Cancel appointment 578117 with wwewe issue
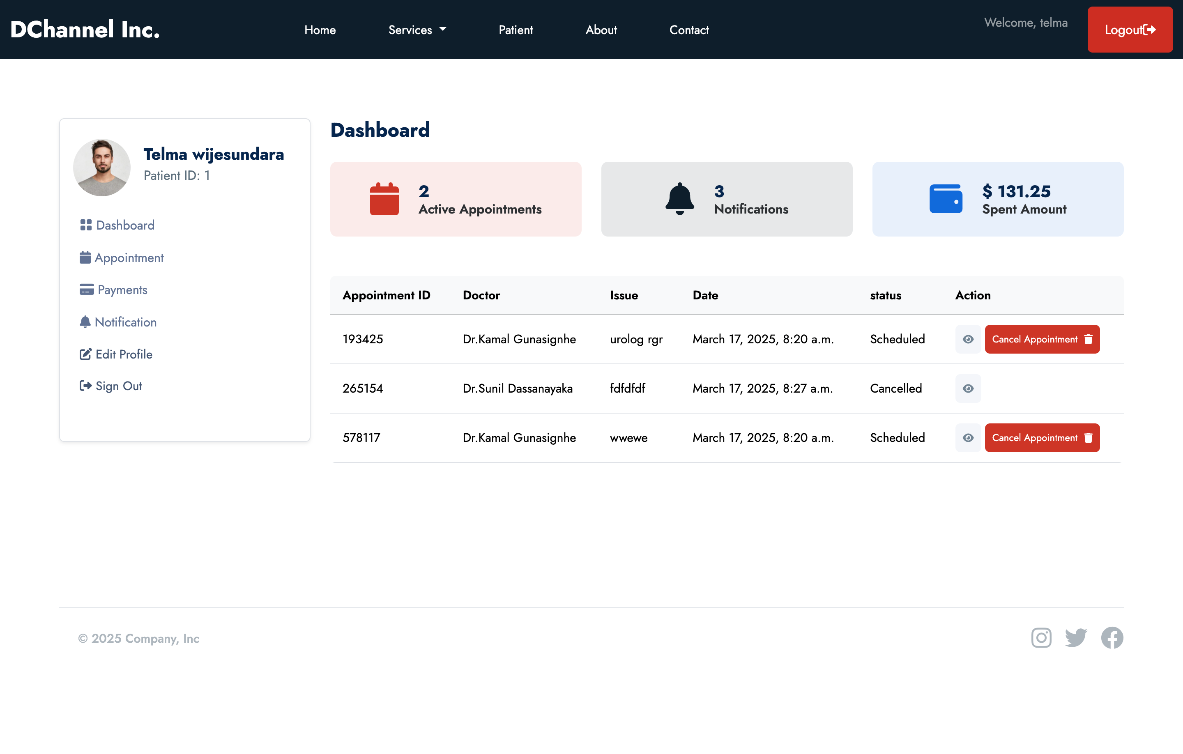The width and height of the screenshot is (1183, 754). point(1042,438)
